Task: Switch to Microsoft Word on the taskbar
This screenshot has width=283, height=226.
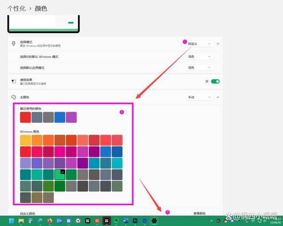Action: click(x=126, y=221)
